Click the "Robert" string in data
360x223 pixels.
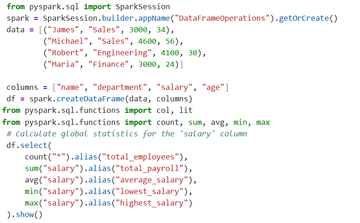pos(66,53)
